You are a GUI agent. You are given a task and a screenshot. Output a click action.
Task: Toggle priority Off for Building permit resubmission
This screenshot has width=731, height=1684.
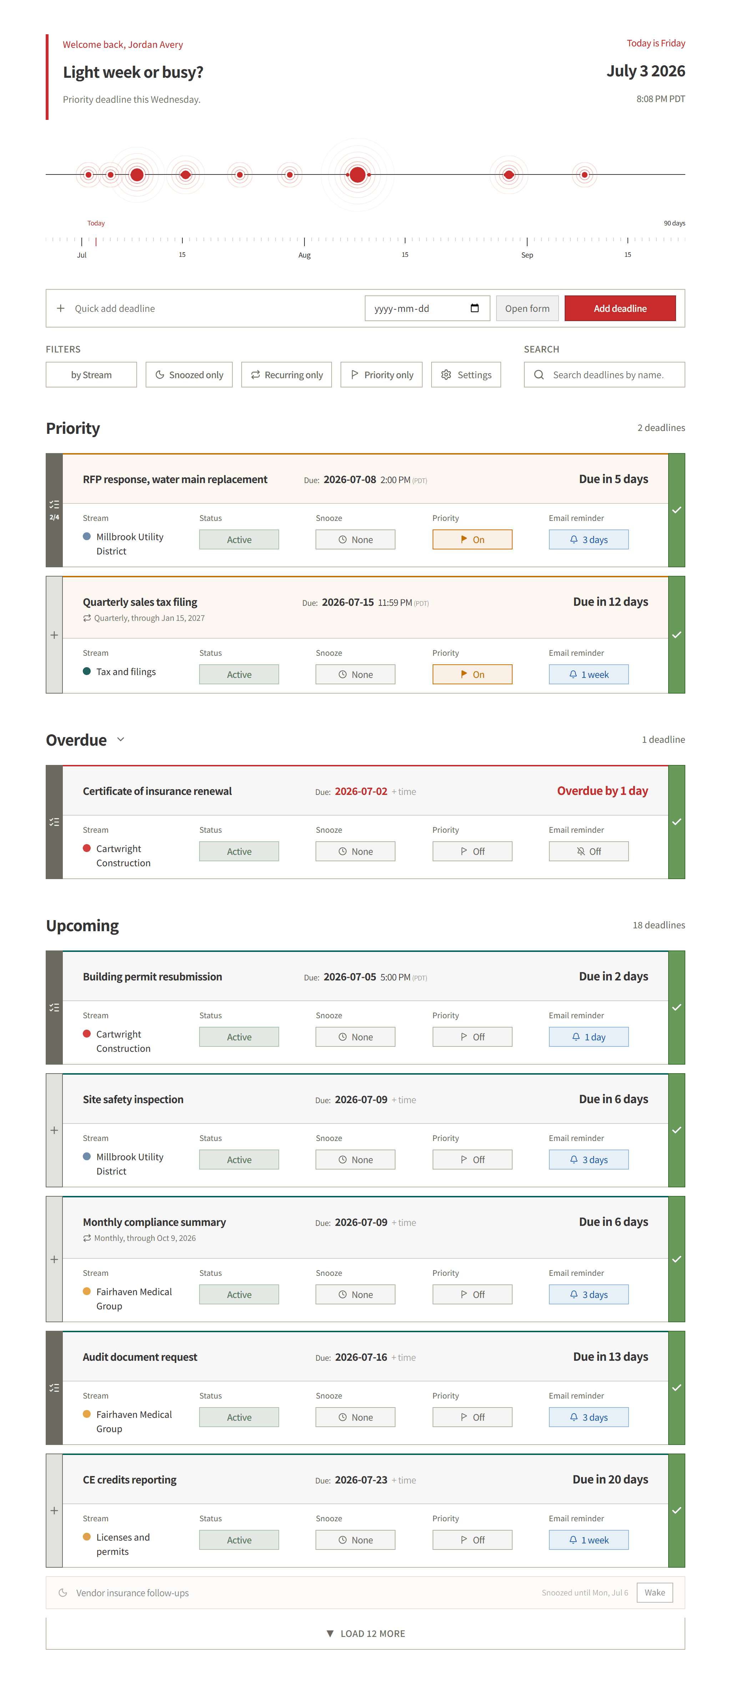[x=472, y=1037]
